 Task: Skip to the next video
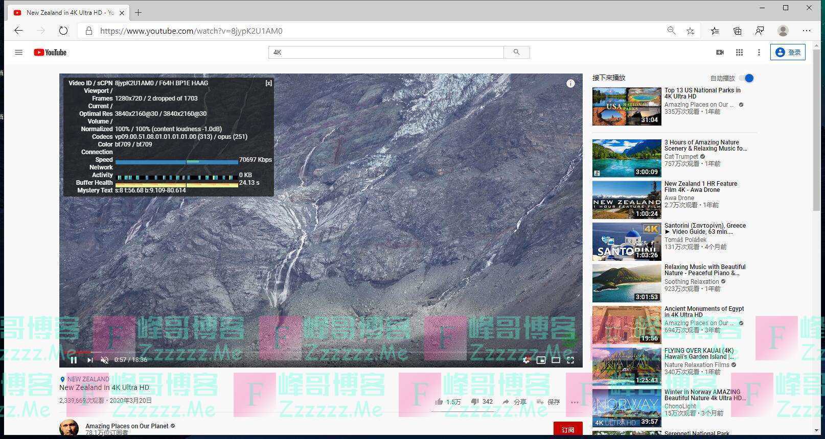(90, 360)
